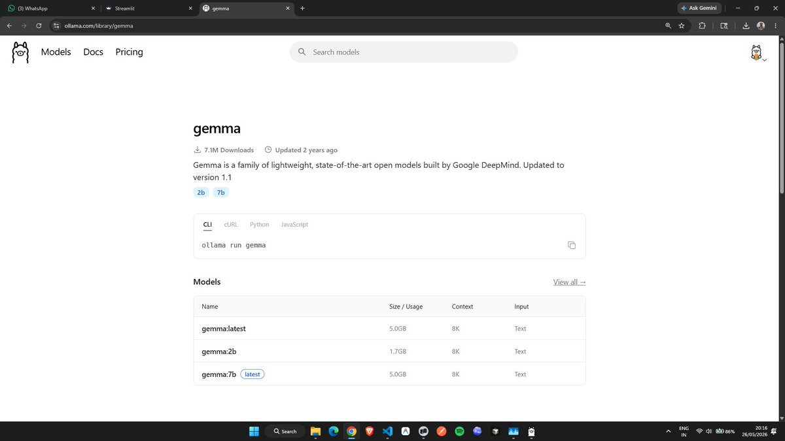The image size is (785, 441).
Task: Click the browser forward arrow
Action: 24,25
